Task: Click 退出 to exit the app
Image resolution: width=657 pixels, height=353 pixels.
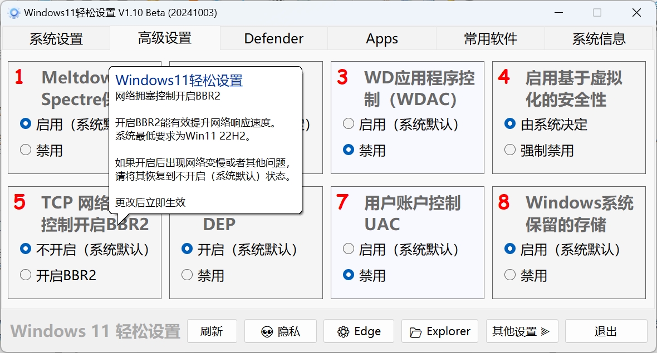Action: point(606,331)
